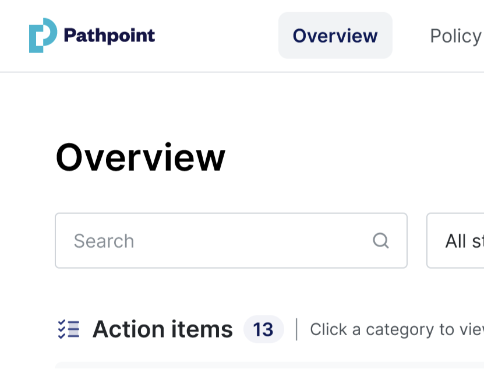The width and height of the screenshot is (484, 369).
Task: Click the magnifying glass search icon
Action: click(380, 240)
